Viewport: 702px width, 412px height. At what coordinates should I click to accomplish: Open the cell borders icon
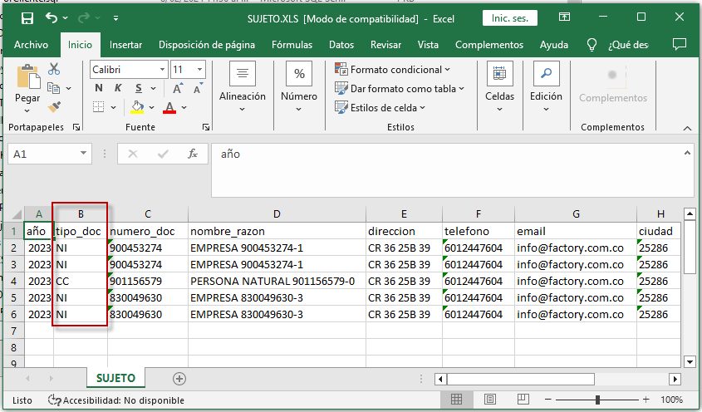click(99, 107)
